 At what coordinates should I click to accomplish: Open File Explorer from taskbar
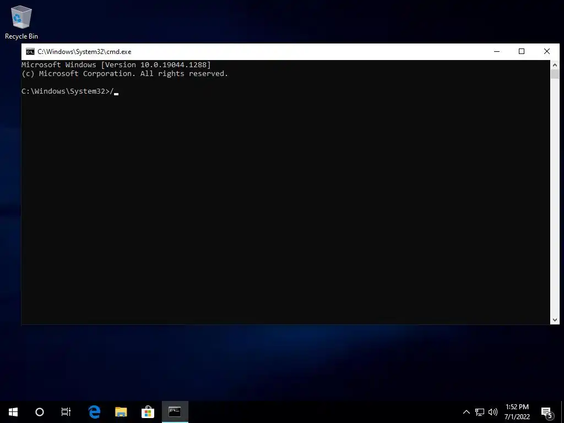[121, 412]
